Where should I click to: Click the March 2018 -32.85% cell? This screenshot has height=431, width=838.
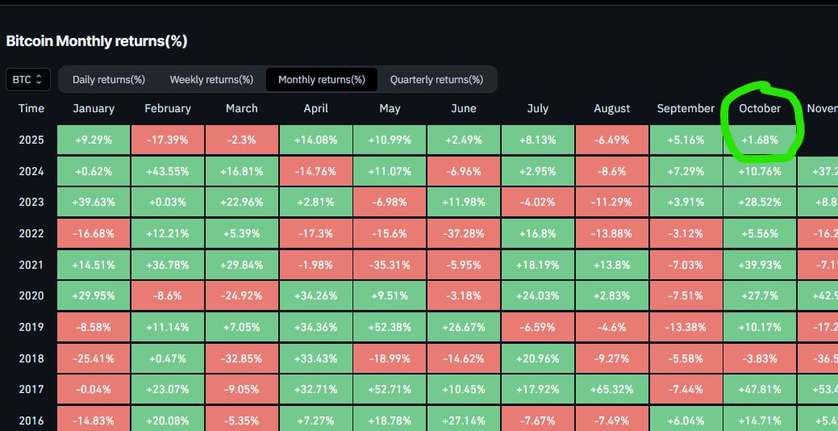pyautogui.click(x=242, y=358)
